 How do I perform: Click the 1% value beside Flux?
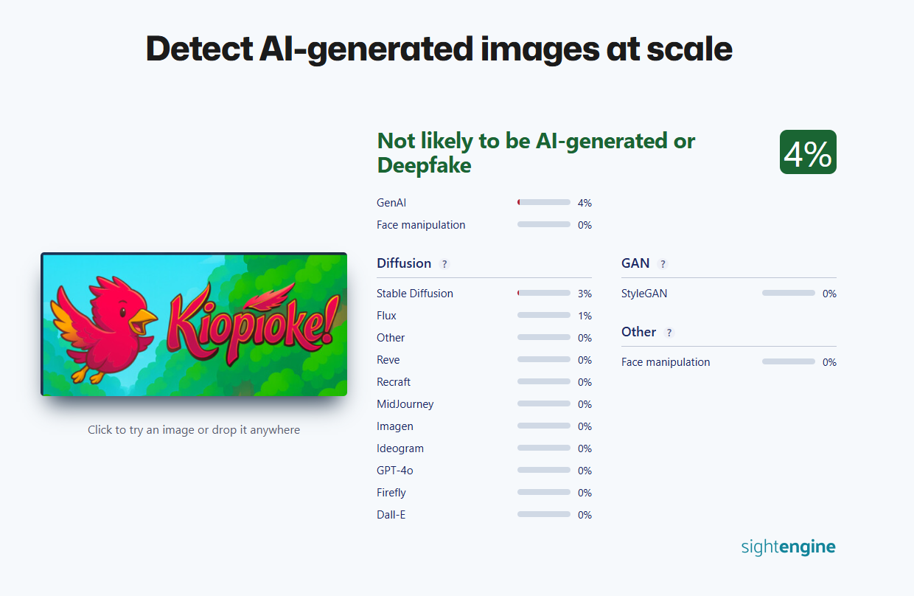click(585, 316)
